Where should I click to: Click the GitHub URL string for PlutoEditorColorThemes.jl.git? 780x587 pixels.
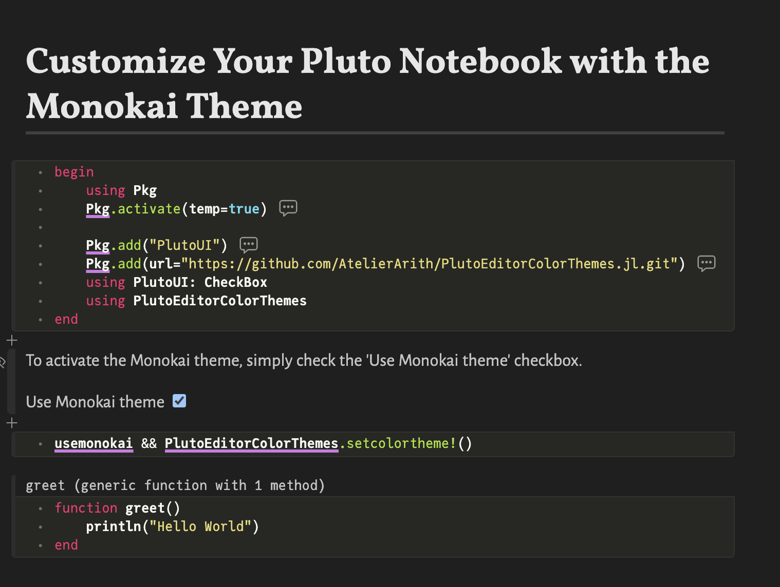[429, 264]
